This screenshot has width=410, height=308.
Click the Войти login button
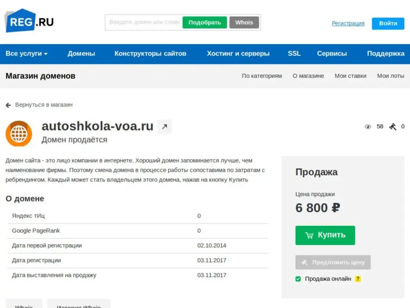(x=388, y=23)
